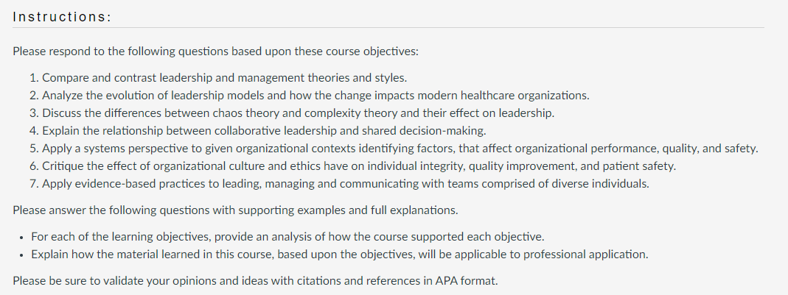
Task: Click objective 7 on evidence-based practices
Action: (339, 184)
